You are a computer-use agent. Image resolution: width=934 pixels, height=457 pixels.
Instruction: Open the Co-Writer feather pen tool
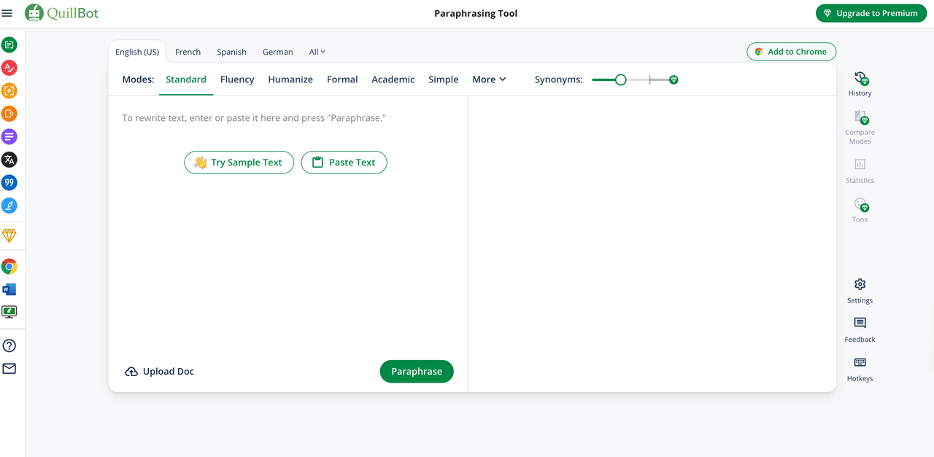point(9,206)
